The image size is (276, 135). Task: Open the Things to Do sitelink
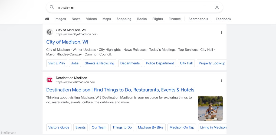click(122, 127)
